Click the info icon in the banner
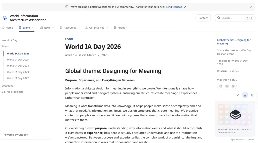 click(x=67, y=7)
